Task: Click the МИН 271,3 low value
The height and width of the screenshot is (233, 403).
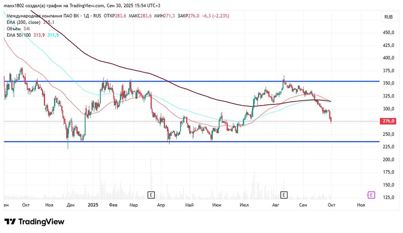Action: coord(164,16)
